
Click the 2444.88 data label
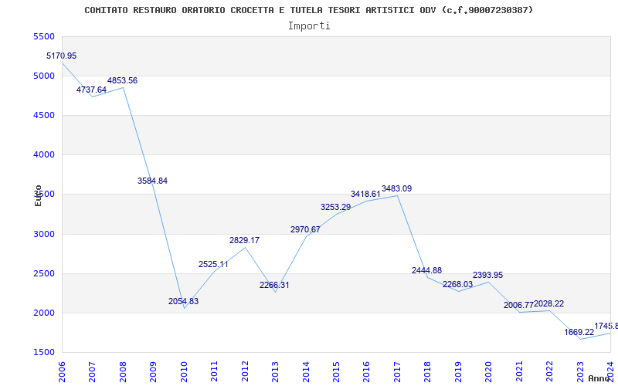coord(427,271)
